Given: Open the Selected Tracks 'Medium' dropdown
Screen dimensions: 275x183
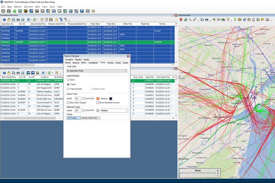Looking at the screenshot, I should [x=114, y=111].
